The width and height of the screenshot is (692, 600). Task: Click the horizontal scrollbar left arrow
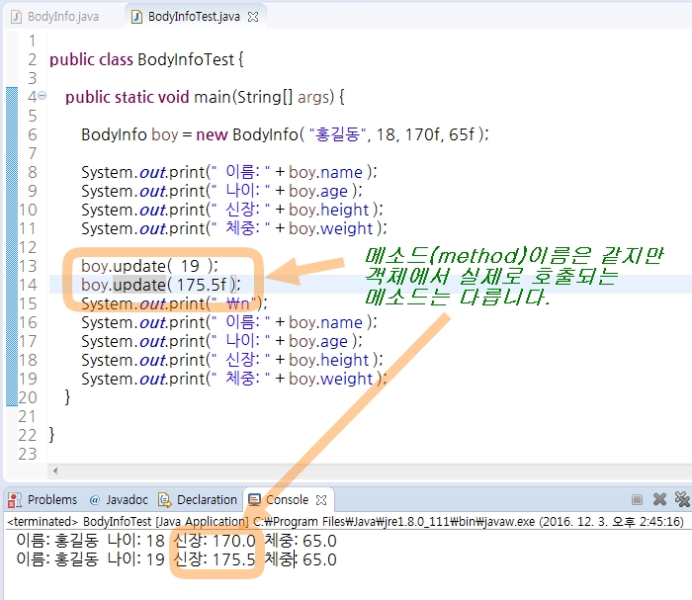(55, 471)
